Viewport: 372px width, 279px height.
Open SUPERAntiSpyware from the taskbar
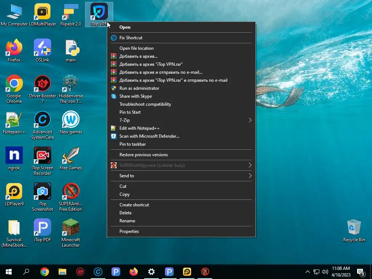205,272
